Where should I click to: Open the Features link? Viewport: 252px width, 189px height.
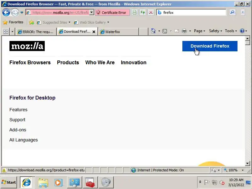point(18,110)
